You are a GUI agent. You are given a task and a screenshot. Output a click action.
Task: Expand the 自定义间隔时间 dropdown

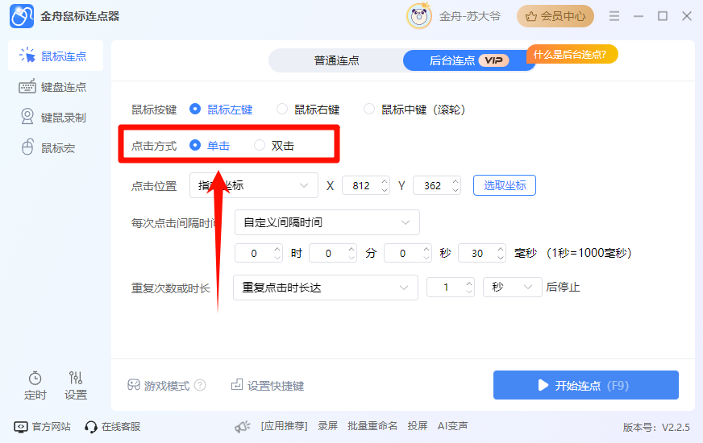click(327, 222)
